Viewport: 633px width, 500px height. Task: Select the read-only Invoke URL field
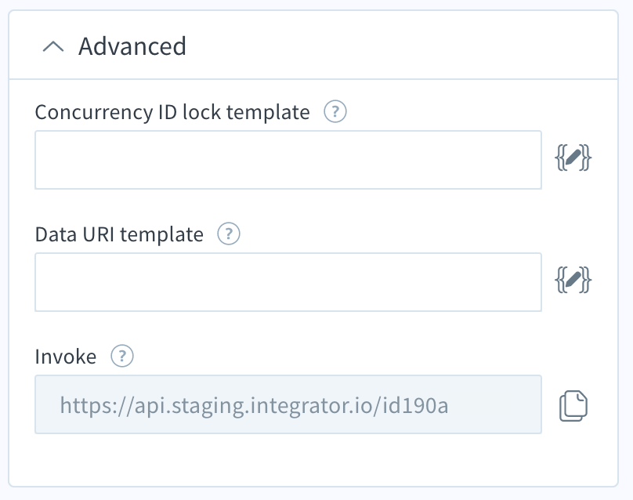click(x=288, y=404)
